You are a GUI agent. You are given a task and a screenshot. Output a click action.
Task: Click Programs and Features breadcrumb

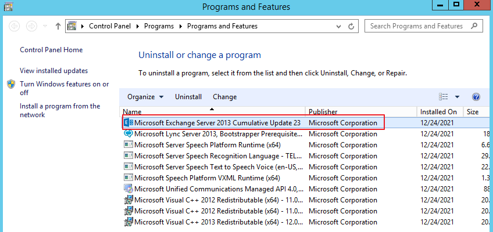pyautogui.click(x=222, y=26)
